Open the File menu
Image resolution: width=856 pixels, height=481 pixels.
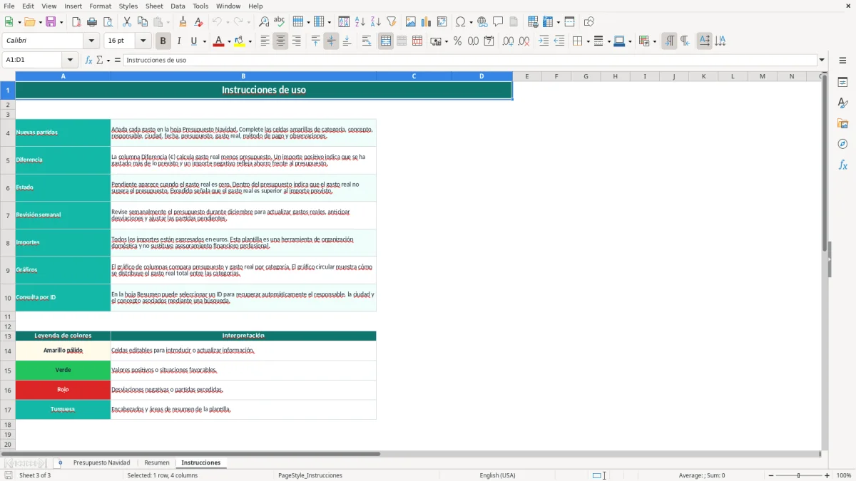click(9, 6)
